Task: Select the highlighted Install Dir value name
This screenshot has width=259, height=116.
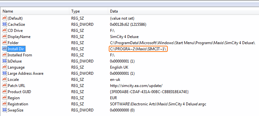Action: (x=17, y=49)
